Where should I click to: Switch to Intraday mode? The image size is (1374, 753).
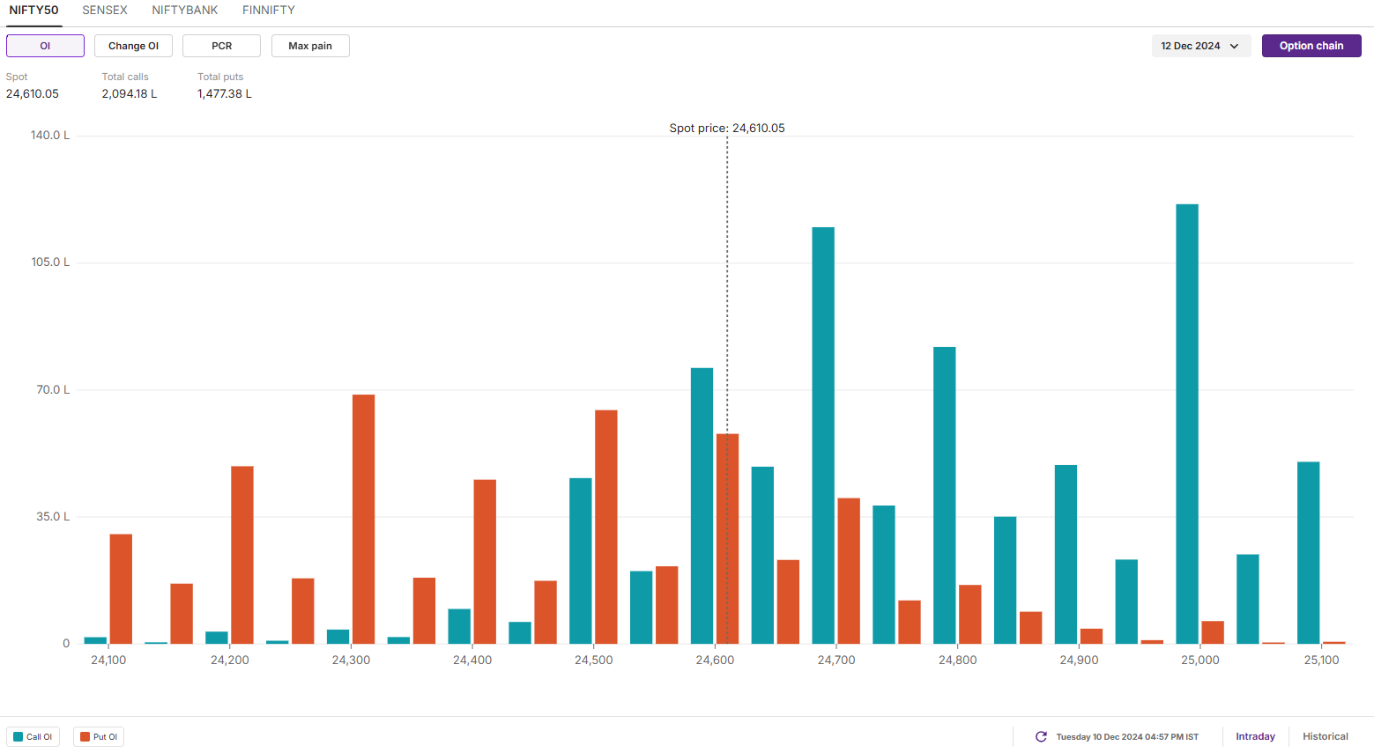pyautogui.click(x=1255, y=736)
